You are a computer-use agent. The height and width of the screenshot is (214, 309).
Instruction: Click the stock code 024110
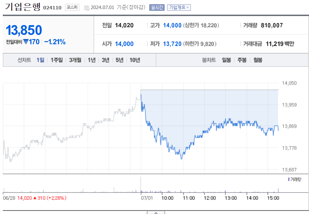(x=52, y=8)
